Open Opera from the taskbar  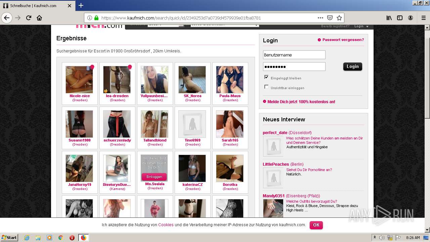pos(72,238)
